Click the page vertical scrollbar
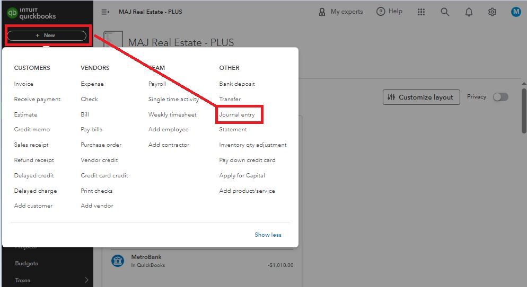This screenshot has height=287, width=527. click(524, 111)
